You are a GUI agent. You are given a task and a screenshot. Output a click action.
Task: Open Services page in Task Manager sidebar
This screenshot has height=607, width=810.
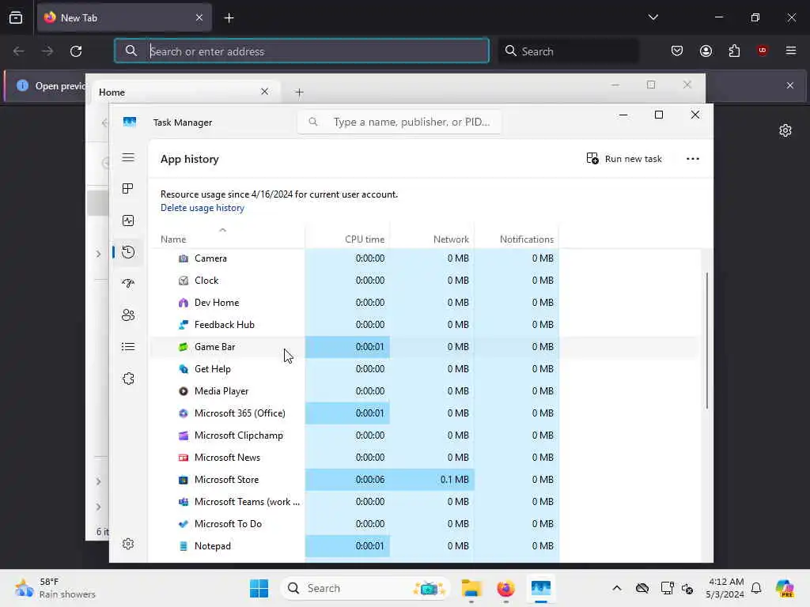pos(128,379)
